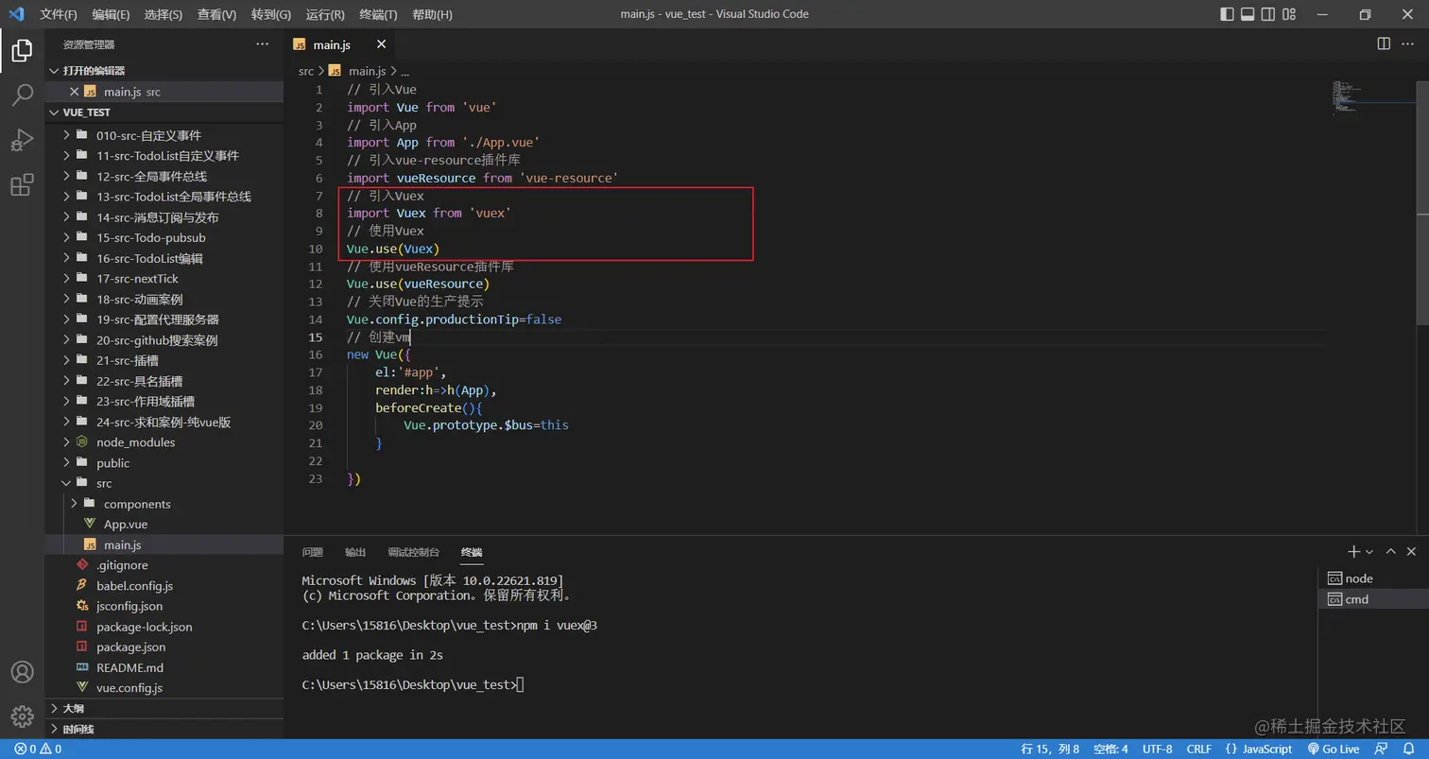Click the 空格: 4 indentation setting
This screenshot has height=759, width=1429.
tap(1110, 749)
